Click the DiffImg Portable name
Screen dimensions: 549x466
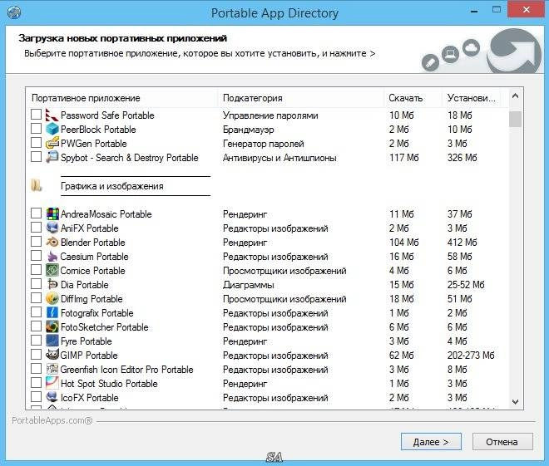(x=91, y=299)
